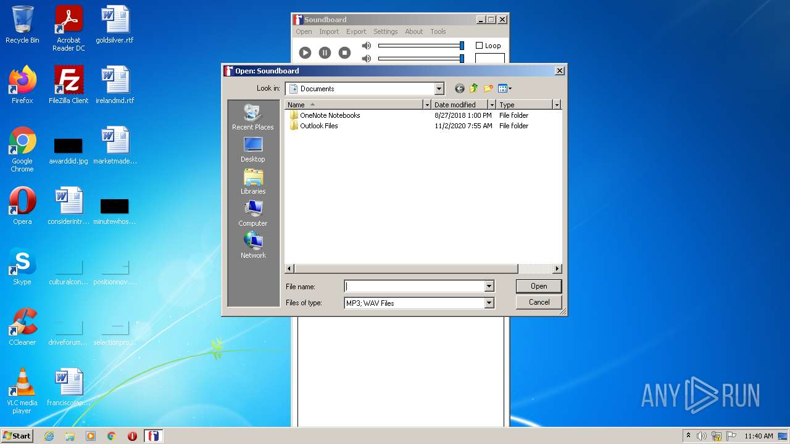This screenshot has width=790, height=444.
Task: Close the Open: Soundboard dialog
Action: click(559, 71)
